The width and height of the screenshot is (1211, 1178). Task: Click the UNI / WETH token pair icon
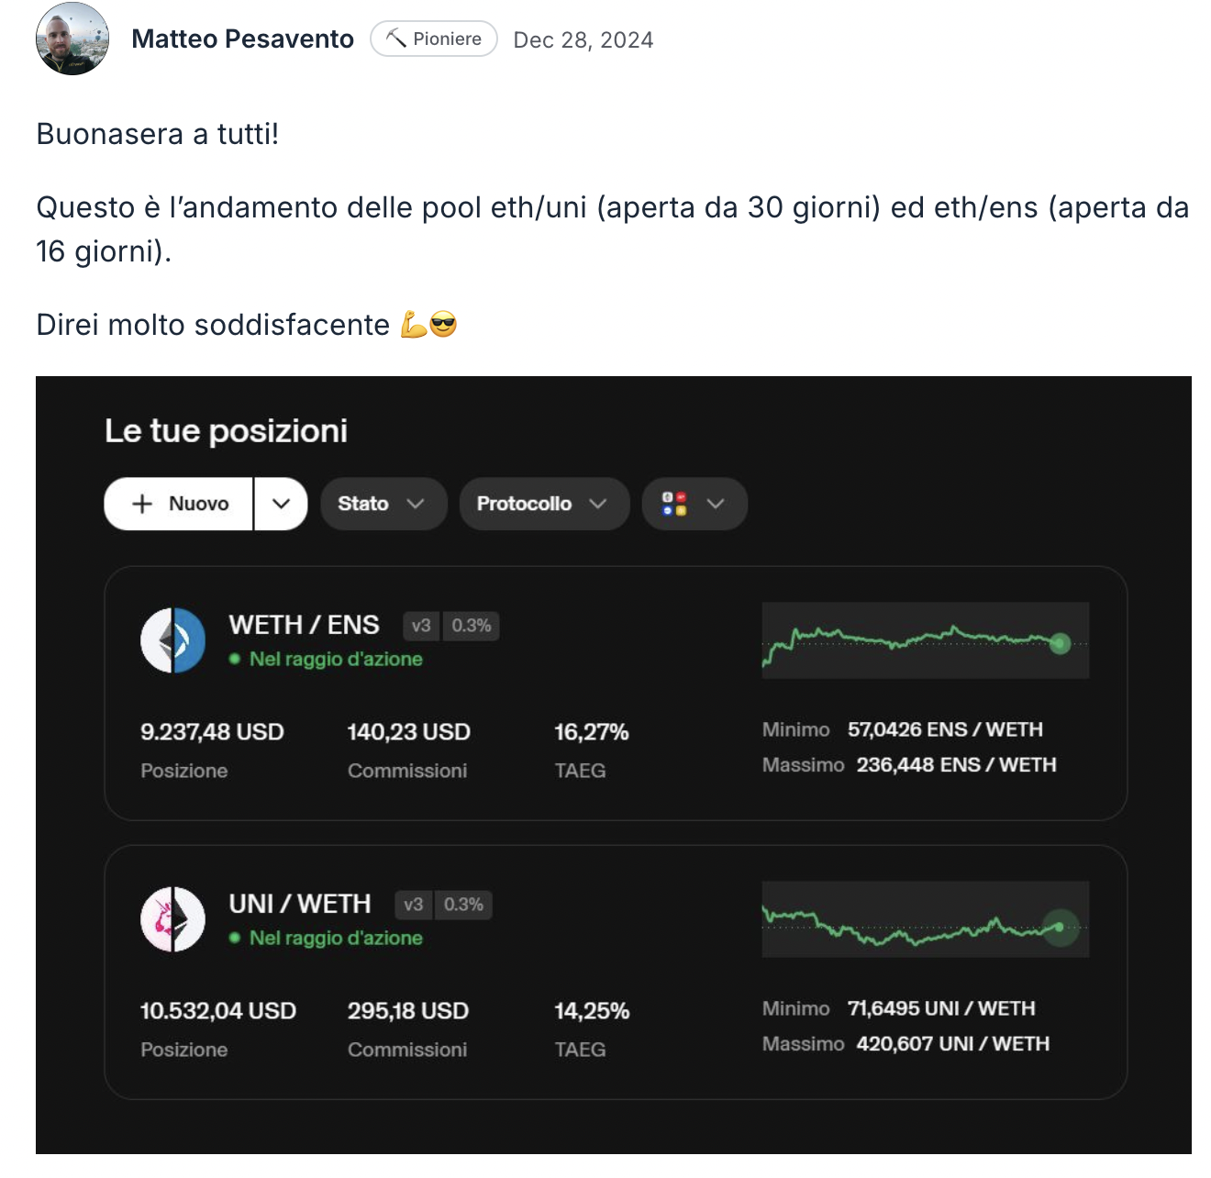click(172, 919)
